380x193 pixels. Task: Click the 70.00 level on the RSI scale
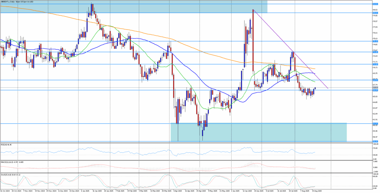click(375, 148)
